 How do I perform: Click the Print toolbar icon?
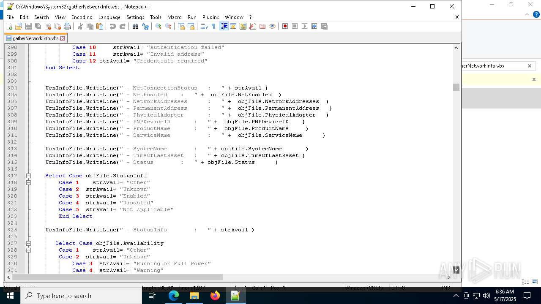[67, 26]
